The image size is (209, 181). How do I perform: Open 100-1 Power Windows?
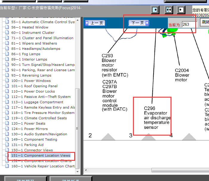(x=31, y=81)
